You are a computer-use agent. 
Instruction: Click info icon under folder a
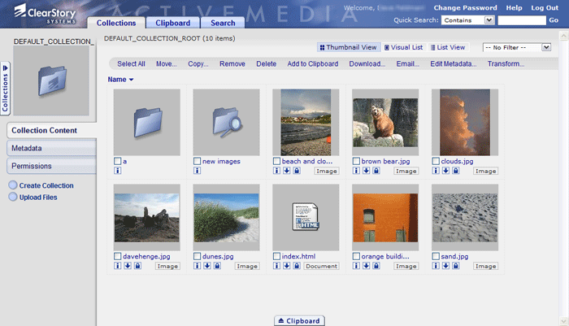(x=117, y=171)
